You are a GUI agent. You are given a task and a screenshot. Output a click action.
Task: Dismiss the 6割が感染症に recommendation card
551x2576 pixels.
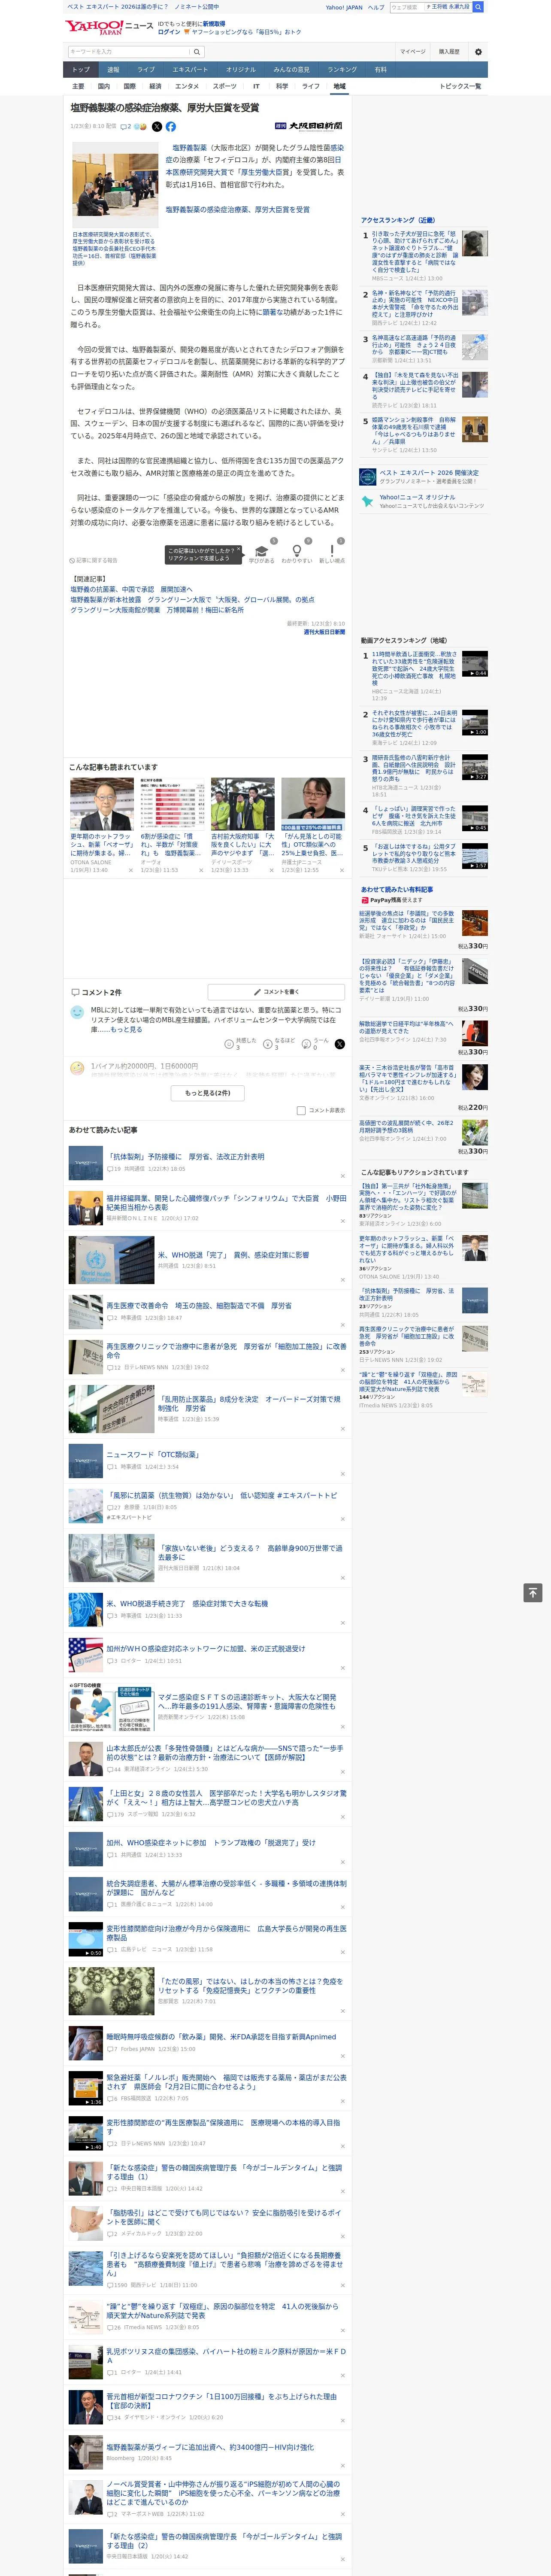point(201,870)
